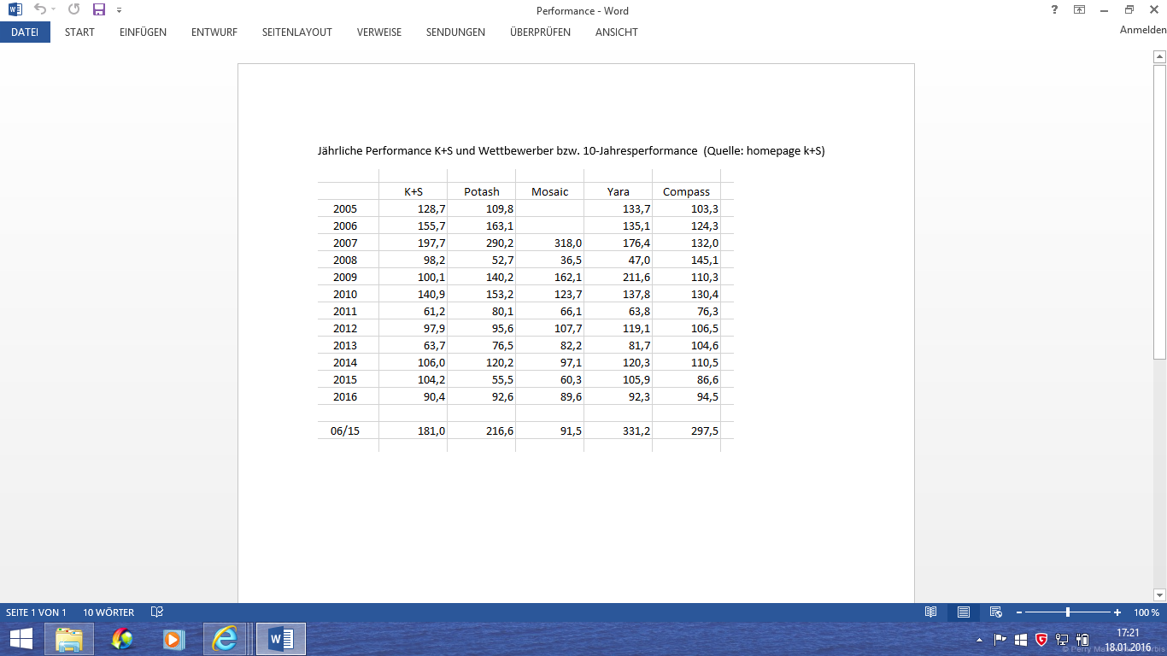Switch to the SENDUNGEN ribbon tab
Image resolution: width=1167 pixels, height=656 pixels.
tap(455, 32)
